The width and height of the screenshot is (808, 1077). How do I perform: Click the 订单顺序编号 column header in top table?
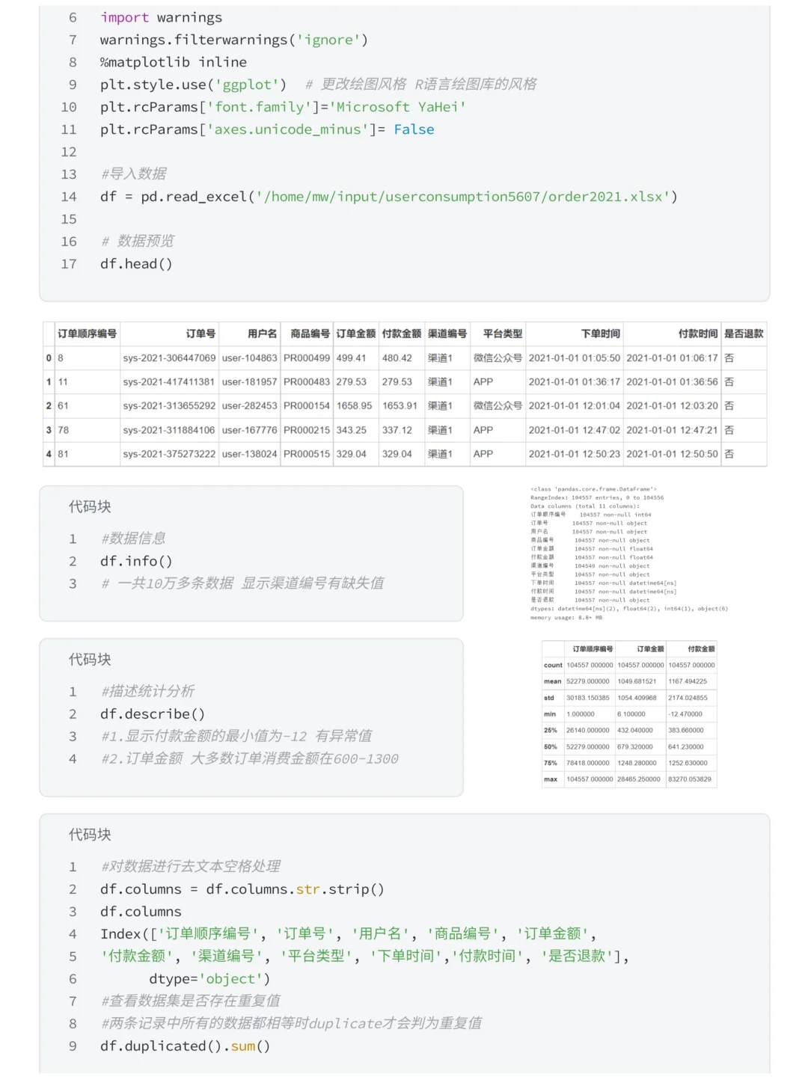click(87, 334)
